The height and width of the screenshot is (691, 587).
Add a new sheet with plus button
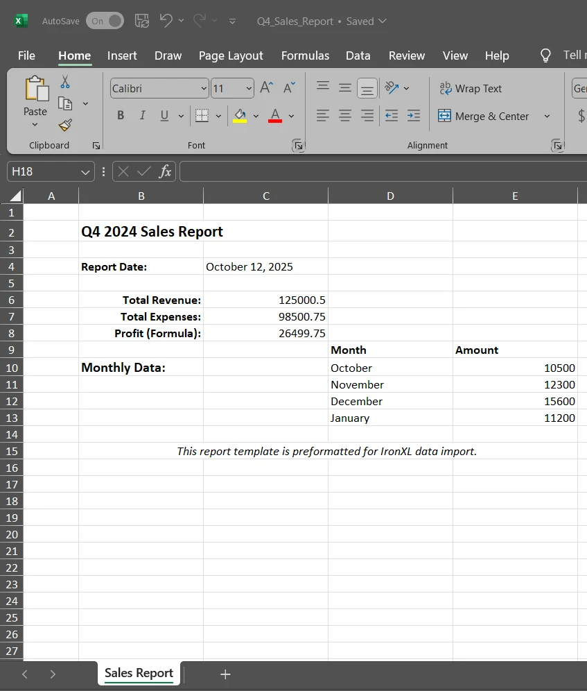[x=225, y=674]
